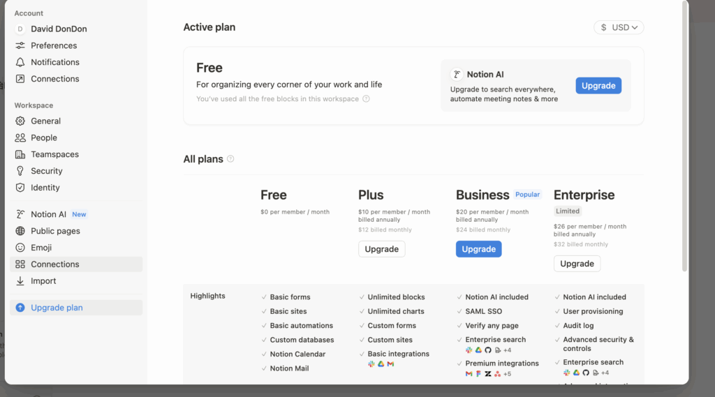Click the Preferences sliders icon

[20, 45]
